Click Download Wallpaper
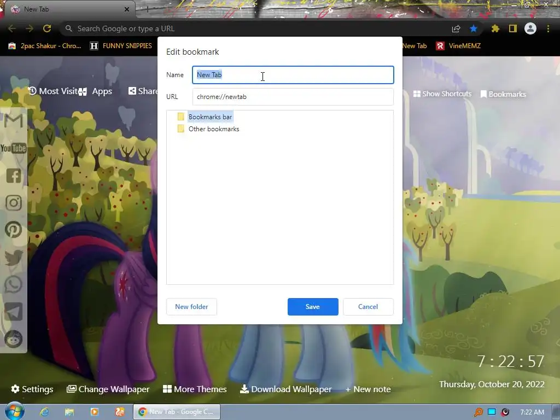Image resolution: width=560 pixels, height=420 pixels. pyautogui.click(x=285, y=389)
